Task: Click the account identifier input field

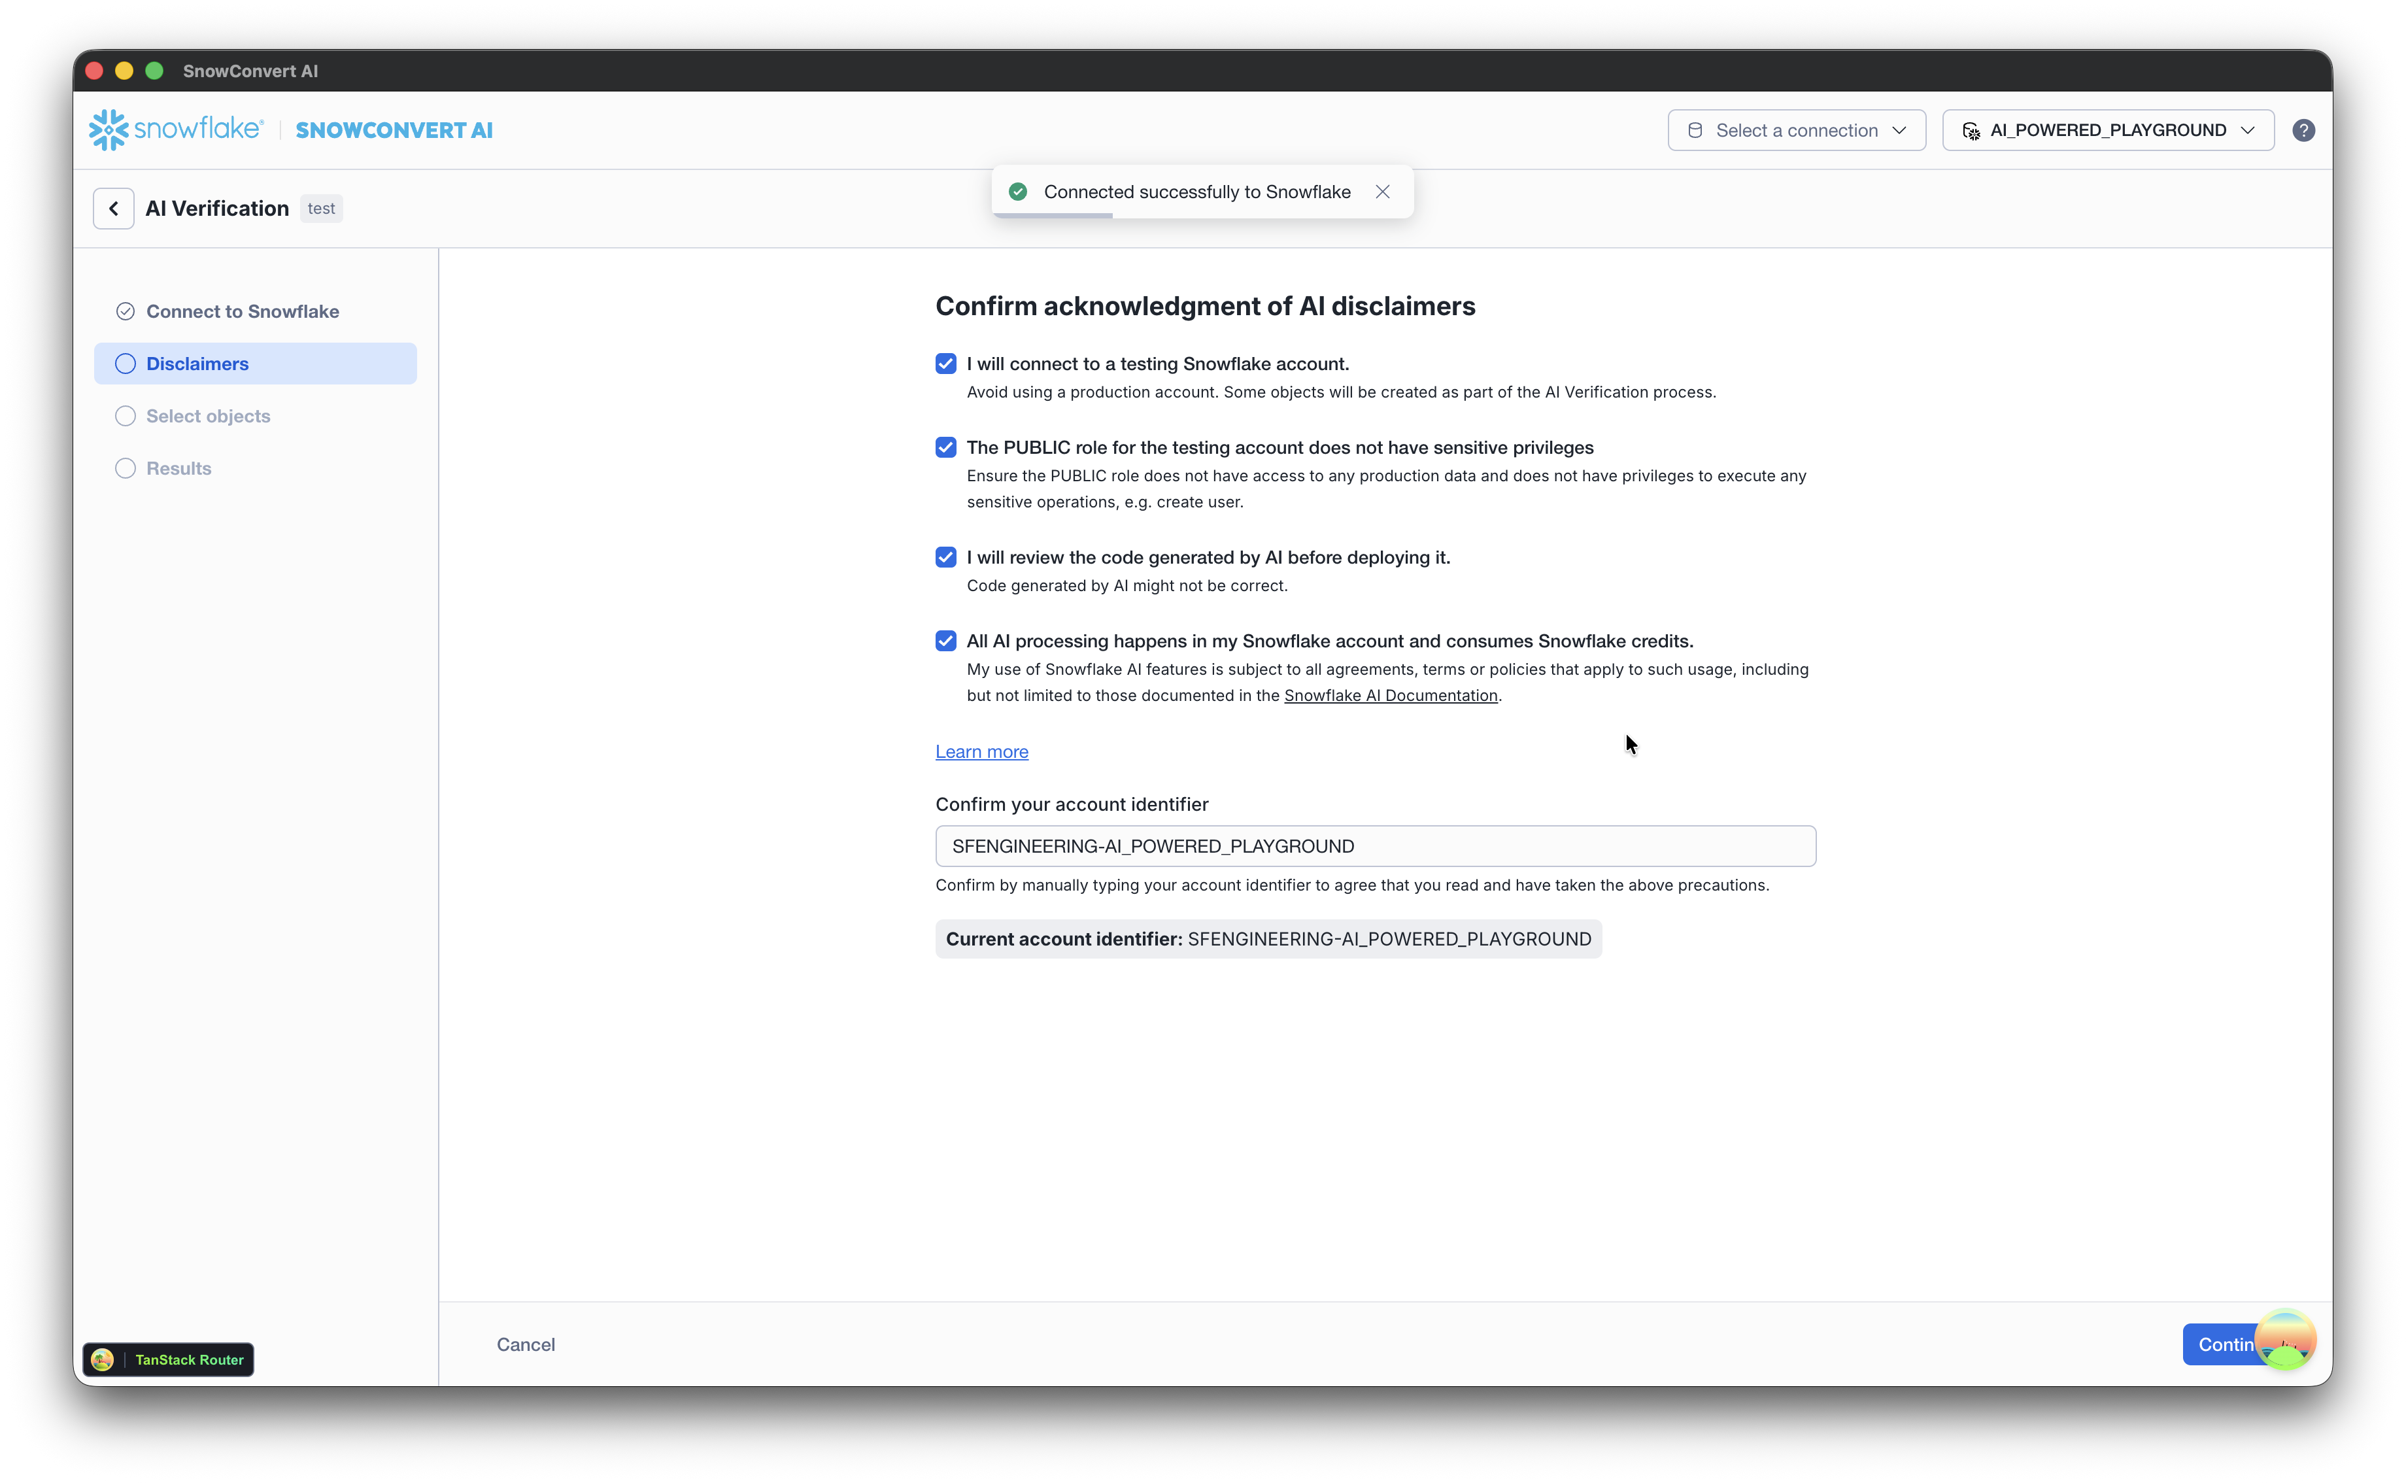Action: (1374, 846)
